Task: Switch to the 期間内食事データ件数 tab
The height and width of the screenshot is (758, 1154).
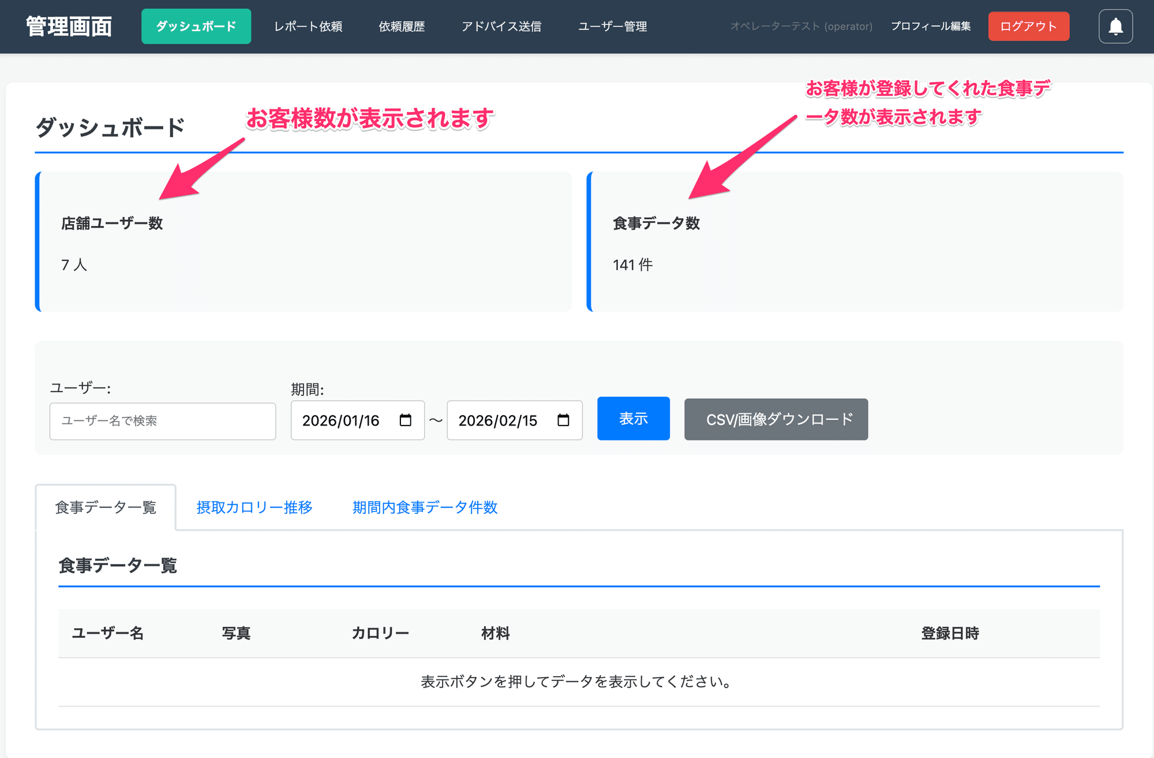Action: click(425, 507)
